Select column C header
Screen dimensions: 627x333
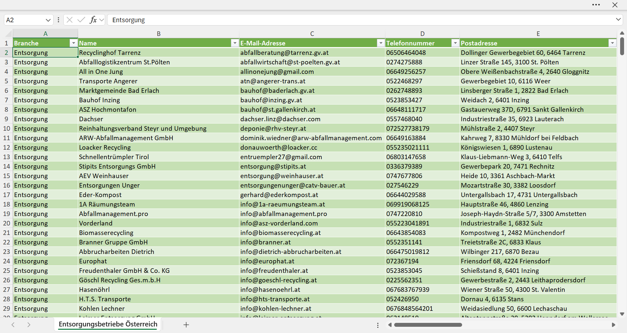(312, 34)
